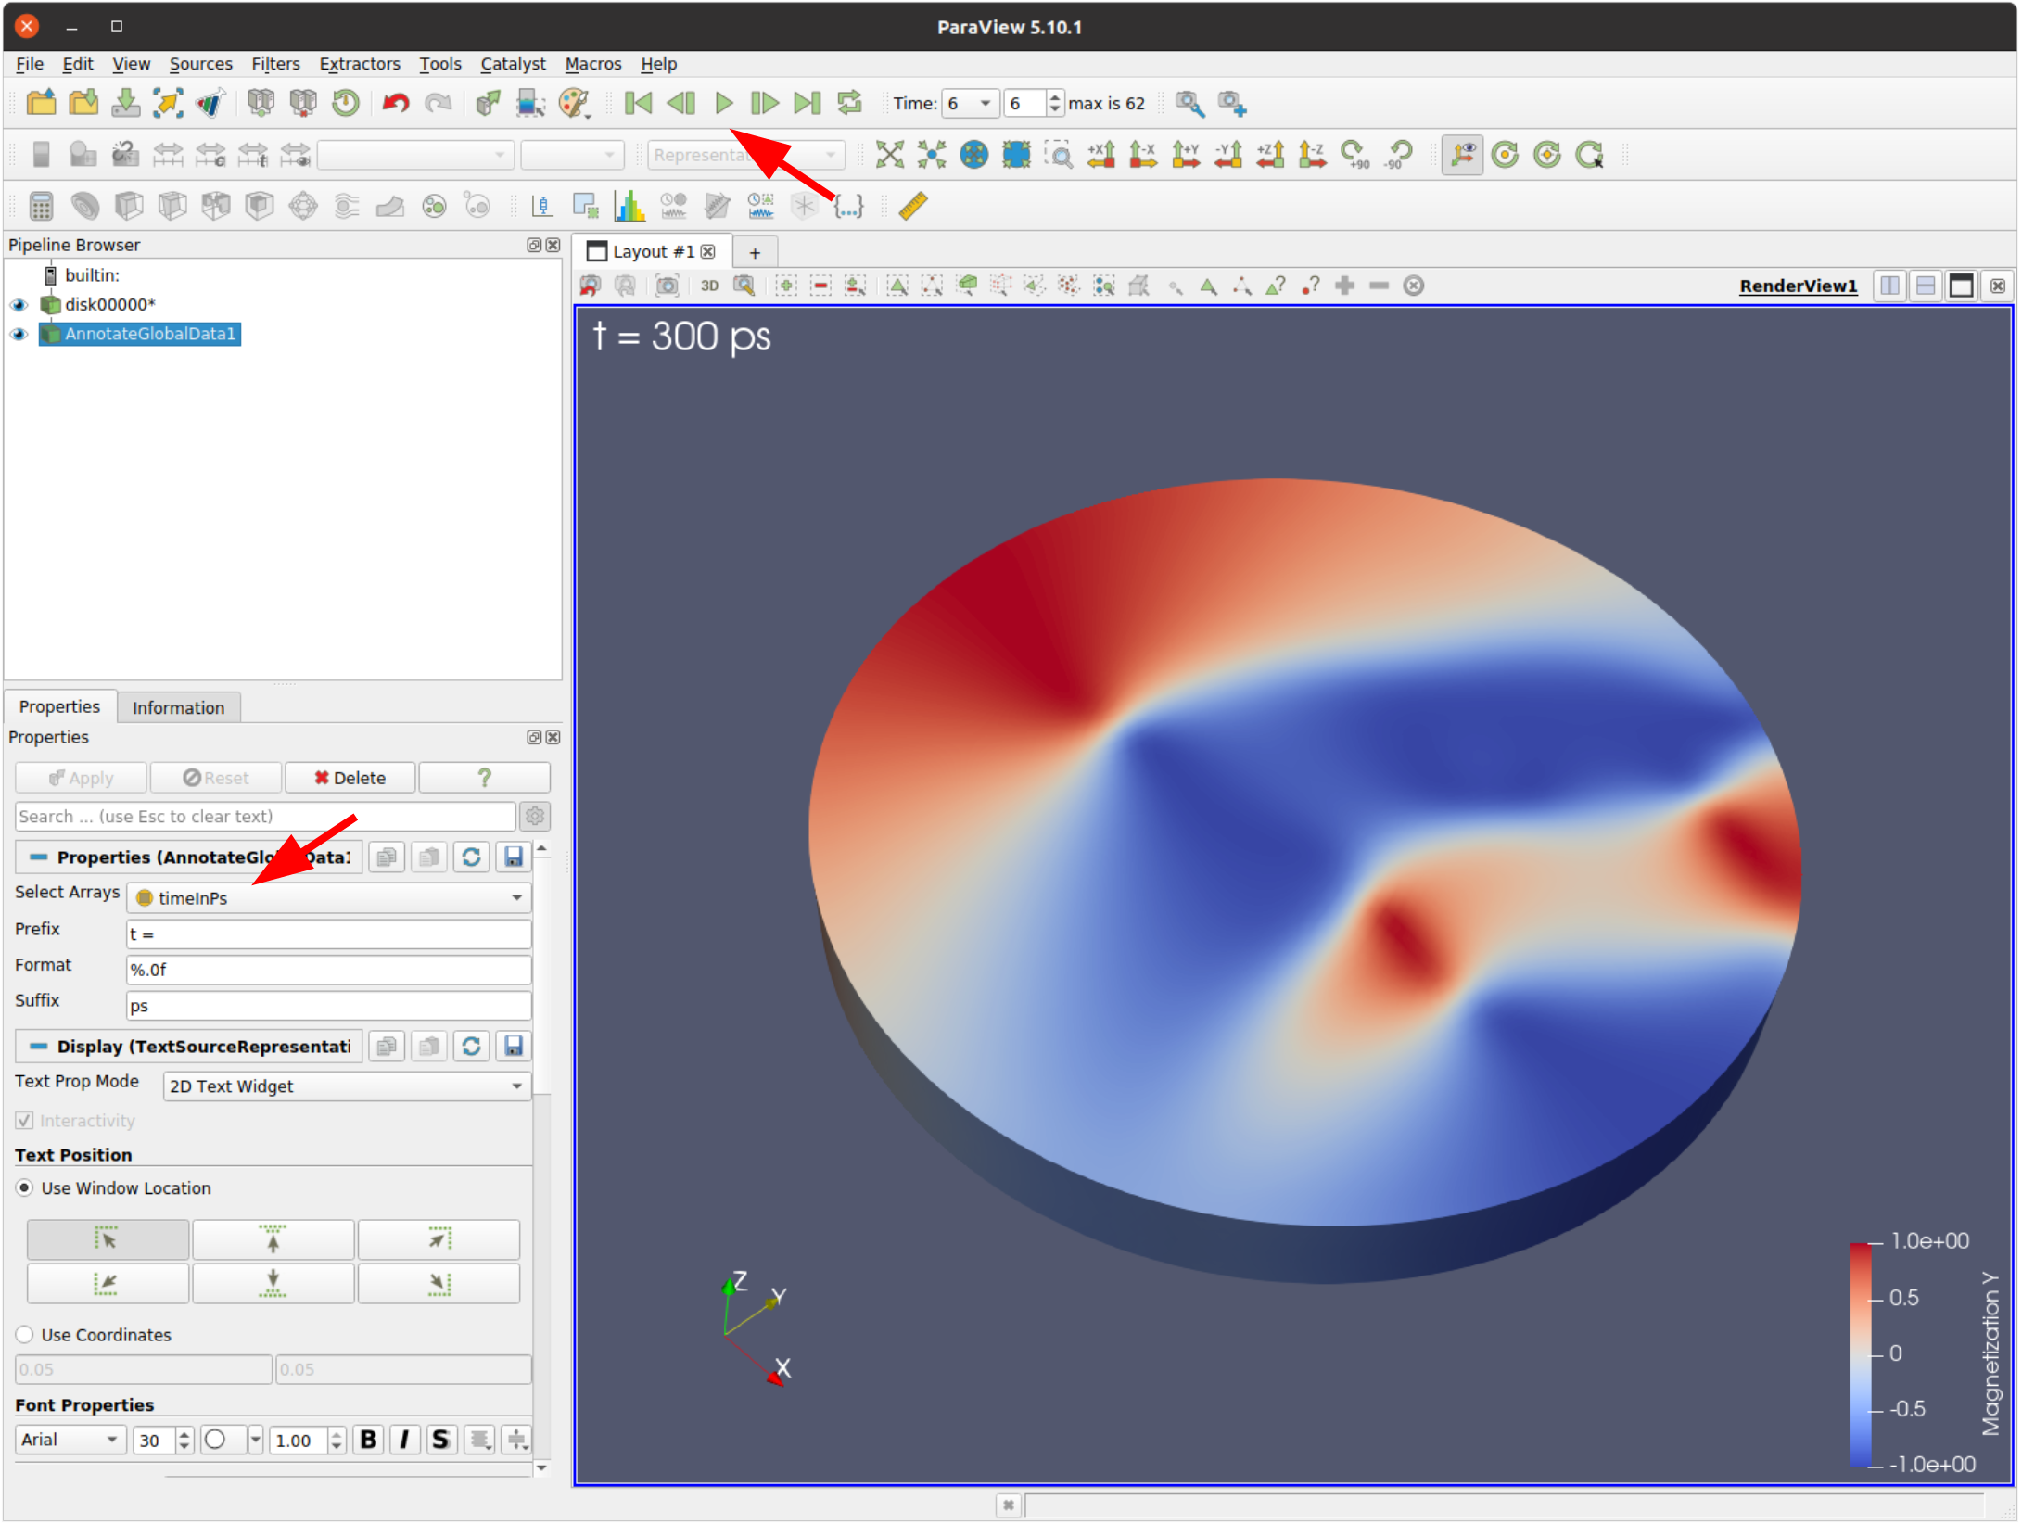Apply the Slice filter icon
This screenshot has width=2022, height=1524.
click(172, 206)
